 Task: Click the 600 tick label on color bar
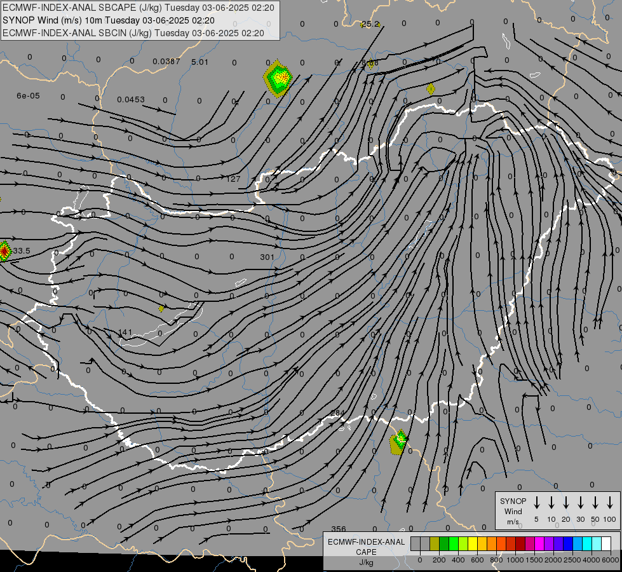477,560
